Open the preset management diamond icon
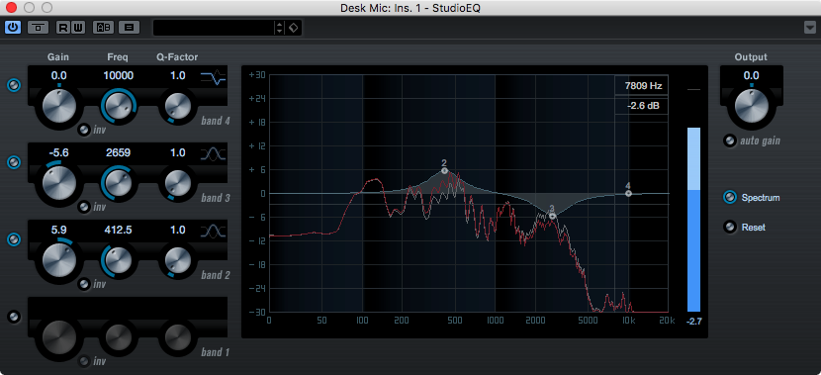This screenshot has height=375, width=821. [293, 28]
